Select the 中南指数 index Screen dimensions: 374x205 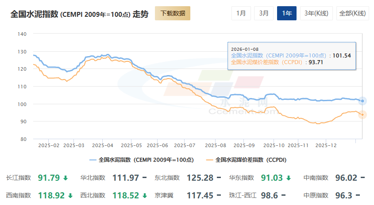[x=316, y=178]
